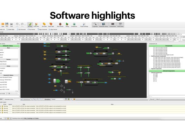Screen dimensions: 185x123
Task: Open the Redo history dropdown arrow
Action: coord(25,25)
